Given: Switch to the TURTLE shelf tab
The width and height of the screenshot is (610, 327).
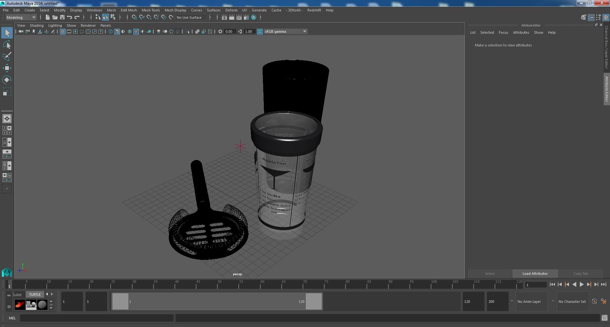Looking at the screenshot, I should [35, 295].
